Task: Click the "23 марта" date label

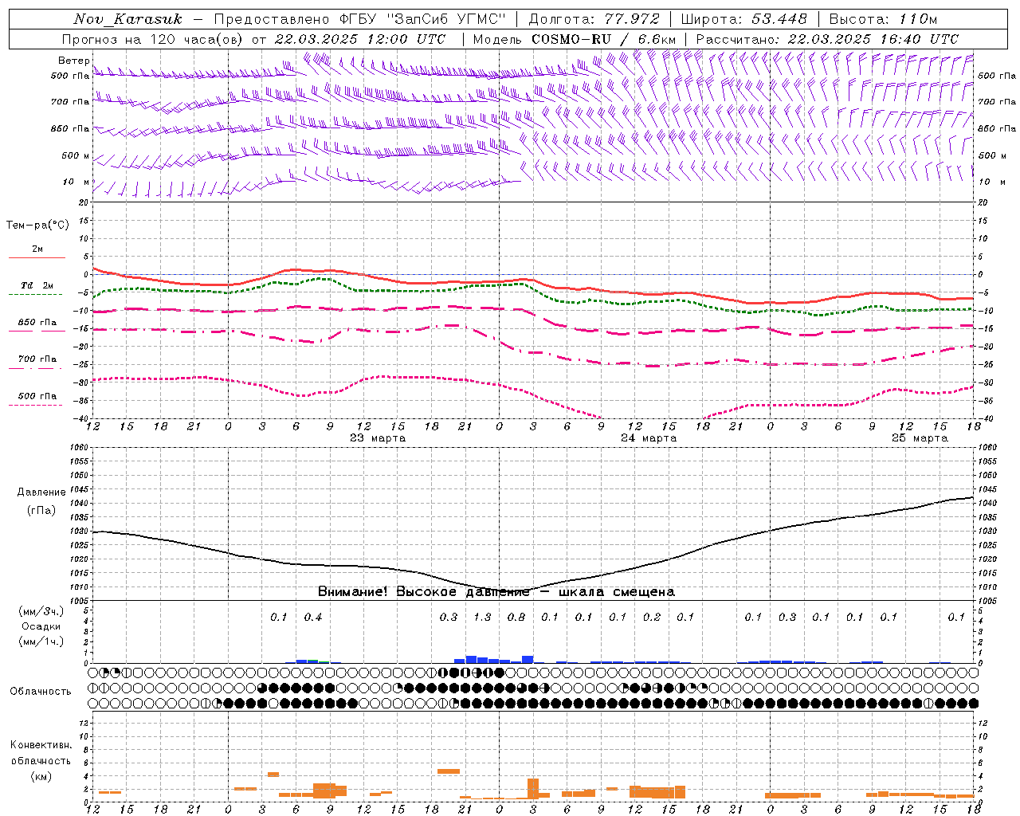Action: pyautogui.click(x=378, y=438)
